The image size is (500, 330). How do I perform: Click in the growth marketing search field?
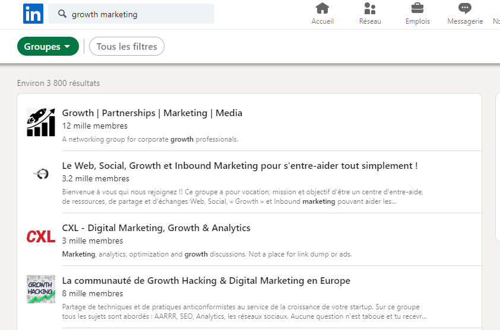pyautogui.click(x=140, y=14)
